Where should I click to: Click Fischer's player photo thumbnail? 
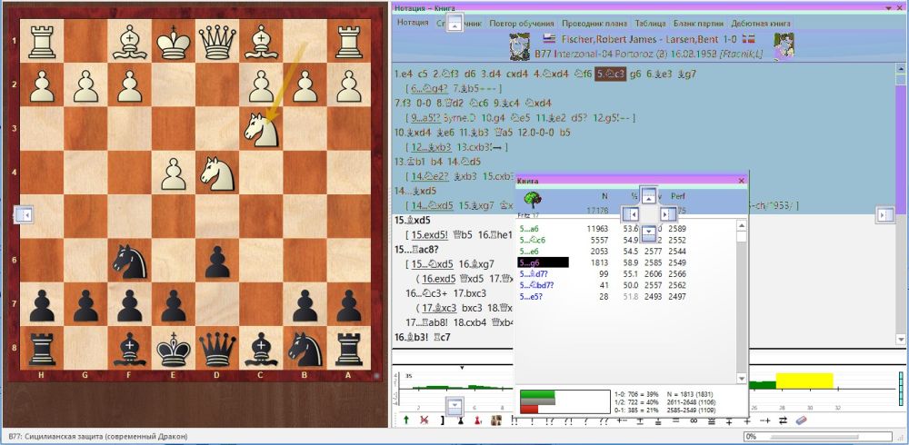[519, 46]
